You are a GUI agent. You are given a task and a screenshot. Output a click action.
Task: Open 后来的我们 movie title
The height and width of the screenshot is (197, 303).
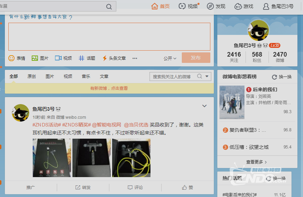[265, 89]
